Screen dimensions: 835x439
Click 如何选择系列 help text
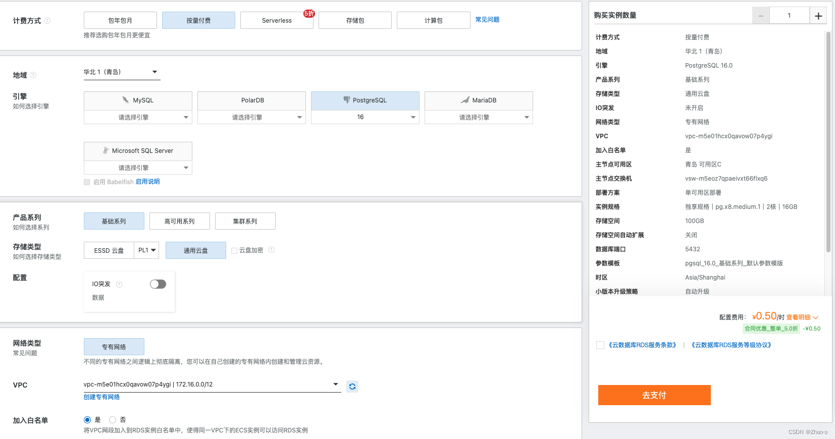pos(31,228)
